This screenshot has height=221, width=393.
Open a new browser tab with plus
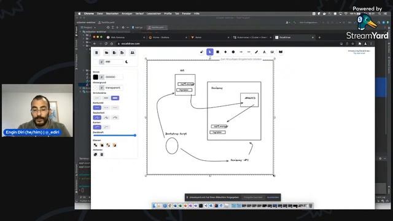pos(319,37)
